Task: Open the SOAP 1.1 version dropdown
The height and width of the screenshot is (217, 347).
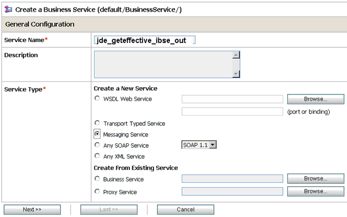Action: [199, 145]
